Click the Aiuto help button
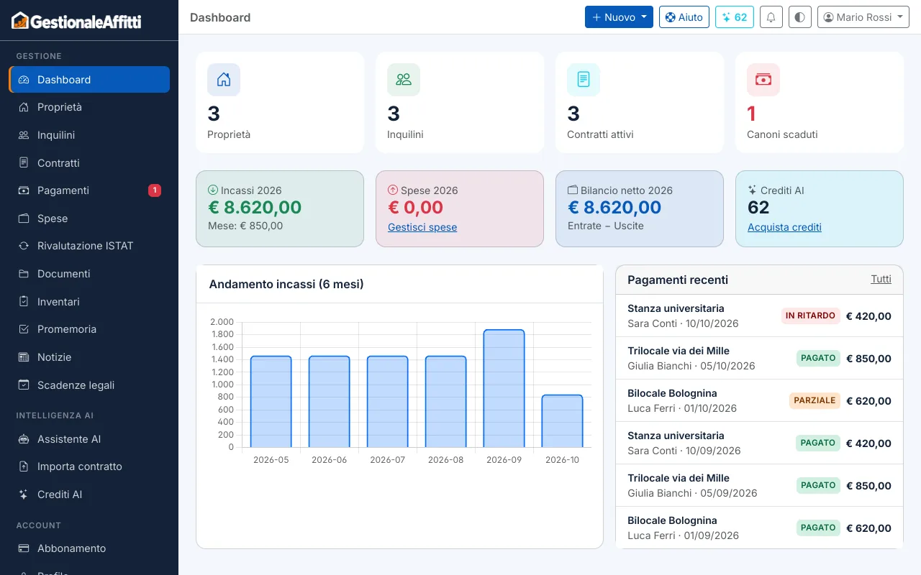 pyautogui.click(x=684, y=17)
